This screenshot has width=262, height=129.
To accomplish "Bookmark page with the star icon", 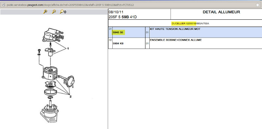I will click(257, 5).
